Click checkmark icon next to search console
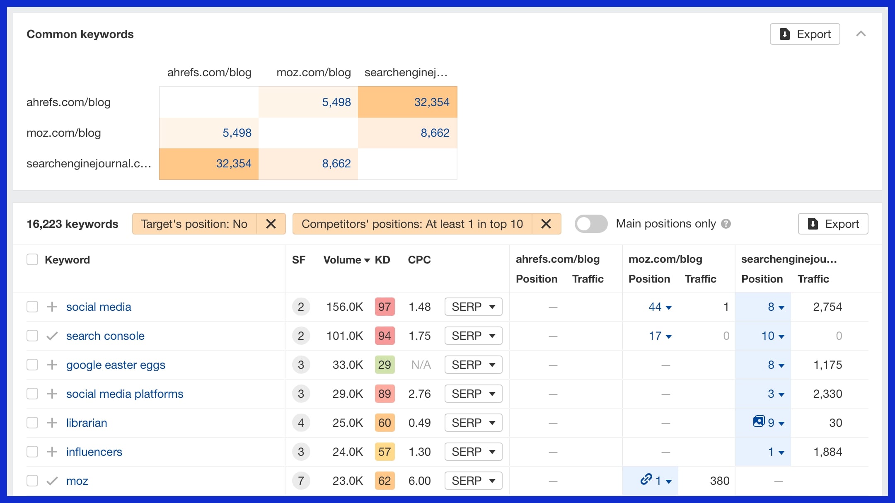This screenshot has width=895, height=503. (x=52, y=336)
